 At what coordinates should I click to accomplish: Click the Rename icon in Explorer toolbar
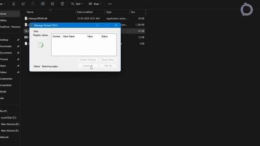click(43, 4)
